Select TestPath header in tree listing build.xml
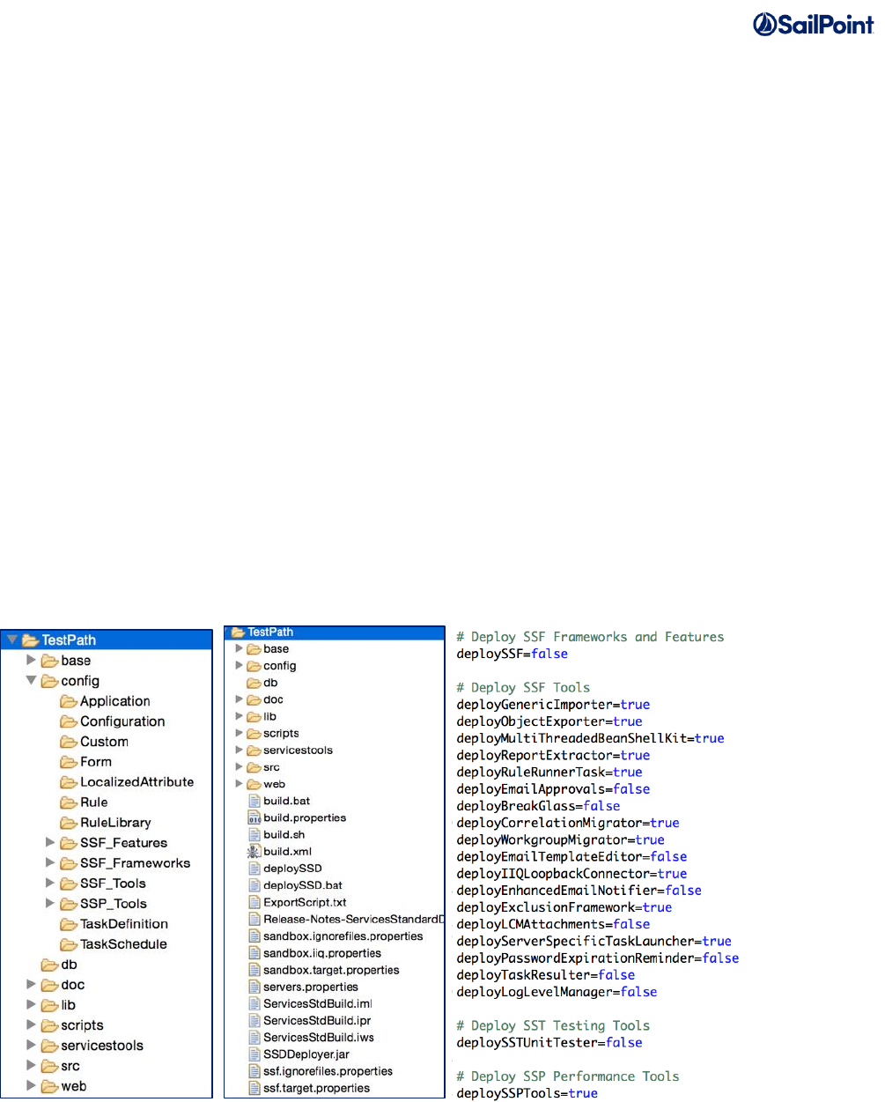Viewport: 885px width, 1102px height. (x=335, y=632)
